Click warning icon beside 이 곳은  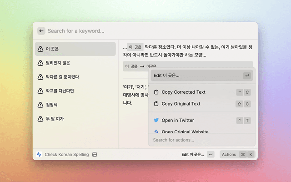point(40,49)
